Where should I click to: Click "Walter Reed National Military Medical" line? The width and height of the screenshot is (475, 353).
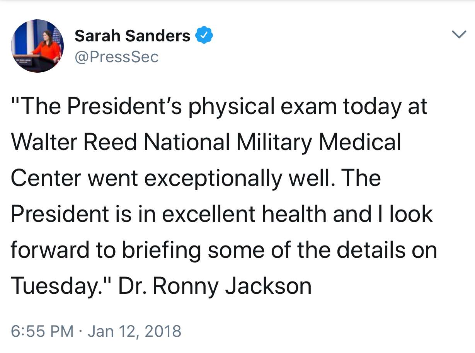pos(206,142)
